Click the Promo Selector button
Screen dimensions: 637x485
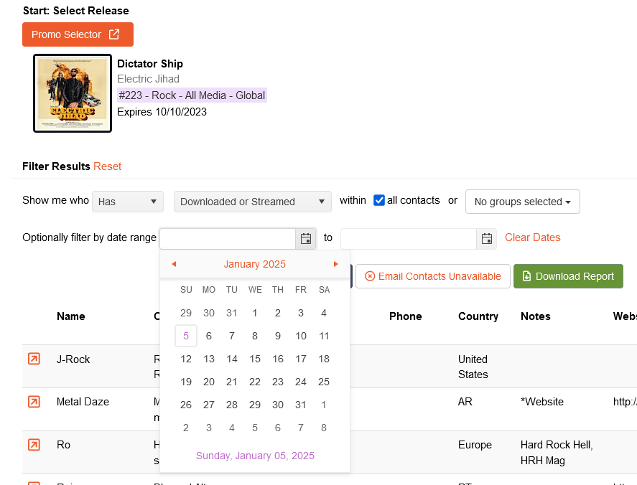78,34
